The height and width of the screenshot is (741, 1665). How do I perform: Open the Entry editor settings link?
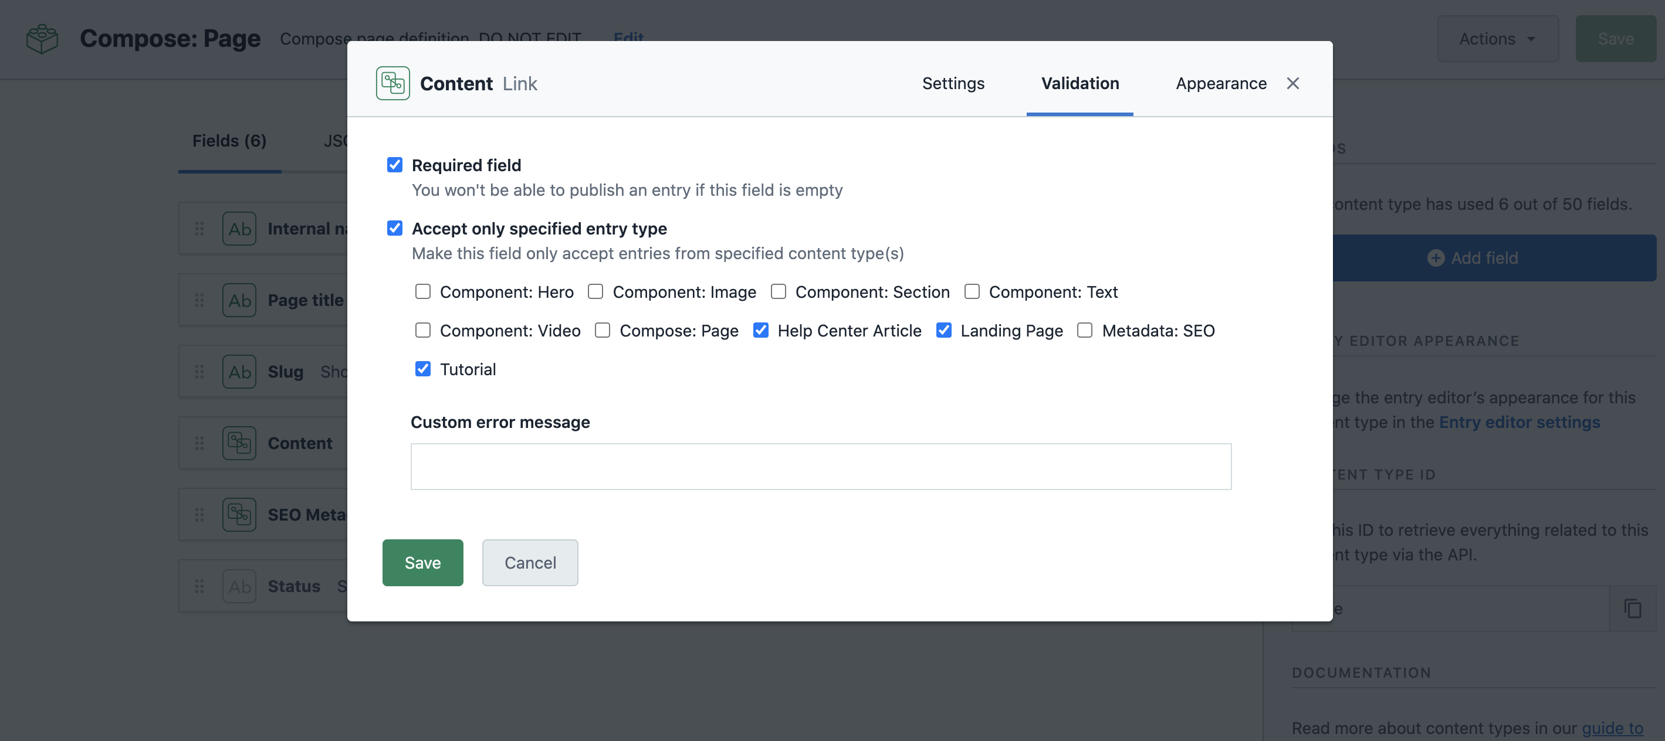pyautogui.click(x=1519, y=422)
